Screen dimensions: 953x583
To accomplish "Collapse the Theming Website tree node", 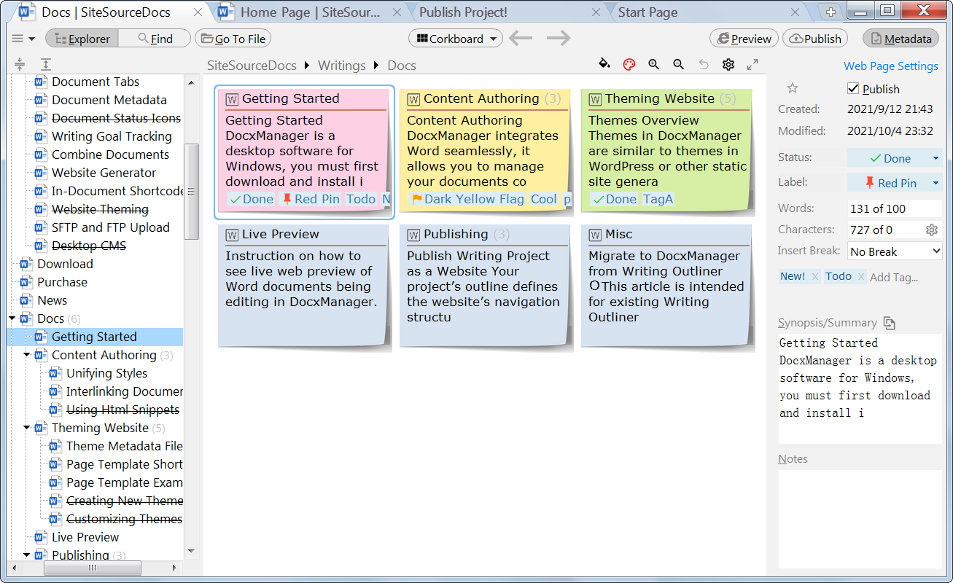I will (27, 428).
